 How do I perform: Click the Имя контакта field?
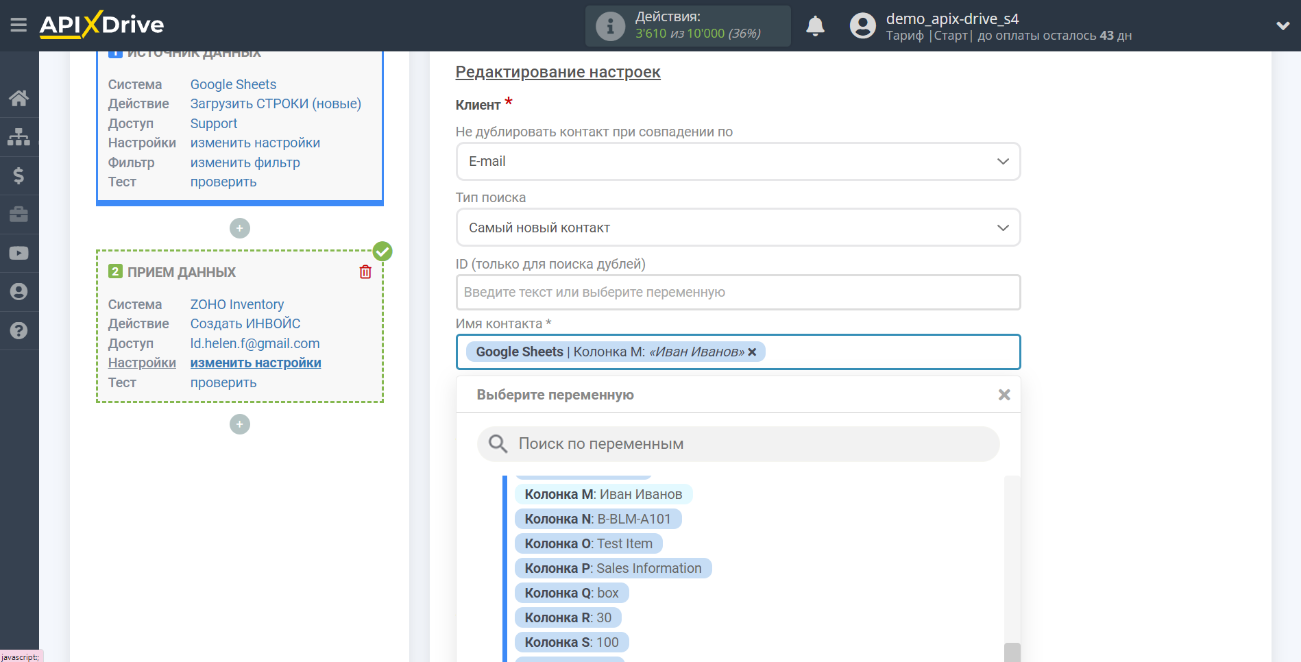(x=738, y=352)
